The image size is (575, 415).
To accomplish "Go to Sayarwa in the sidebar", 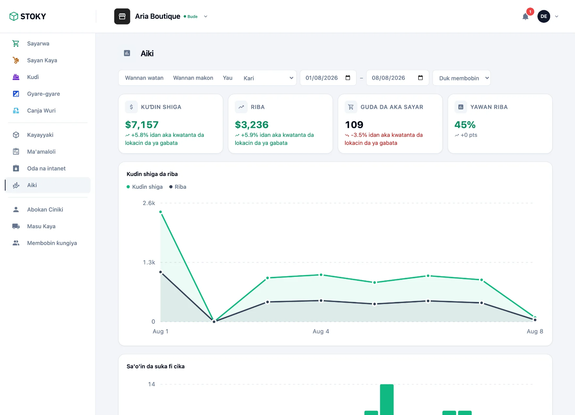I will (48, 43).
